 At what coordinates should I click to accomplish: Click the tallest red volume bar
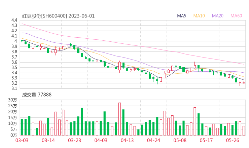[x=119, y=119]
